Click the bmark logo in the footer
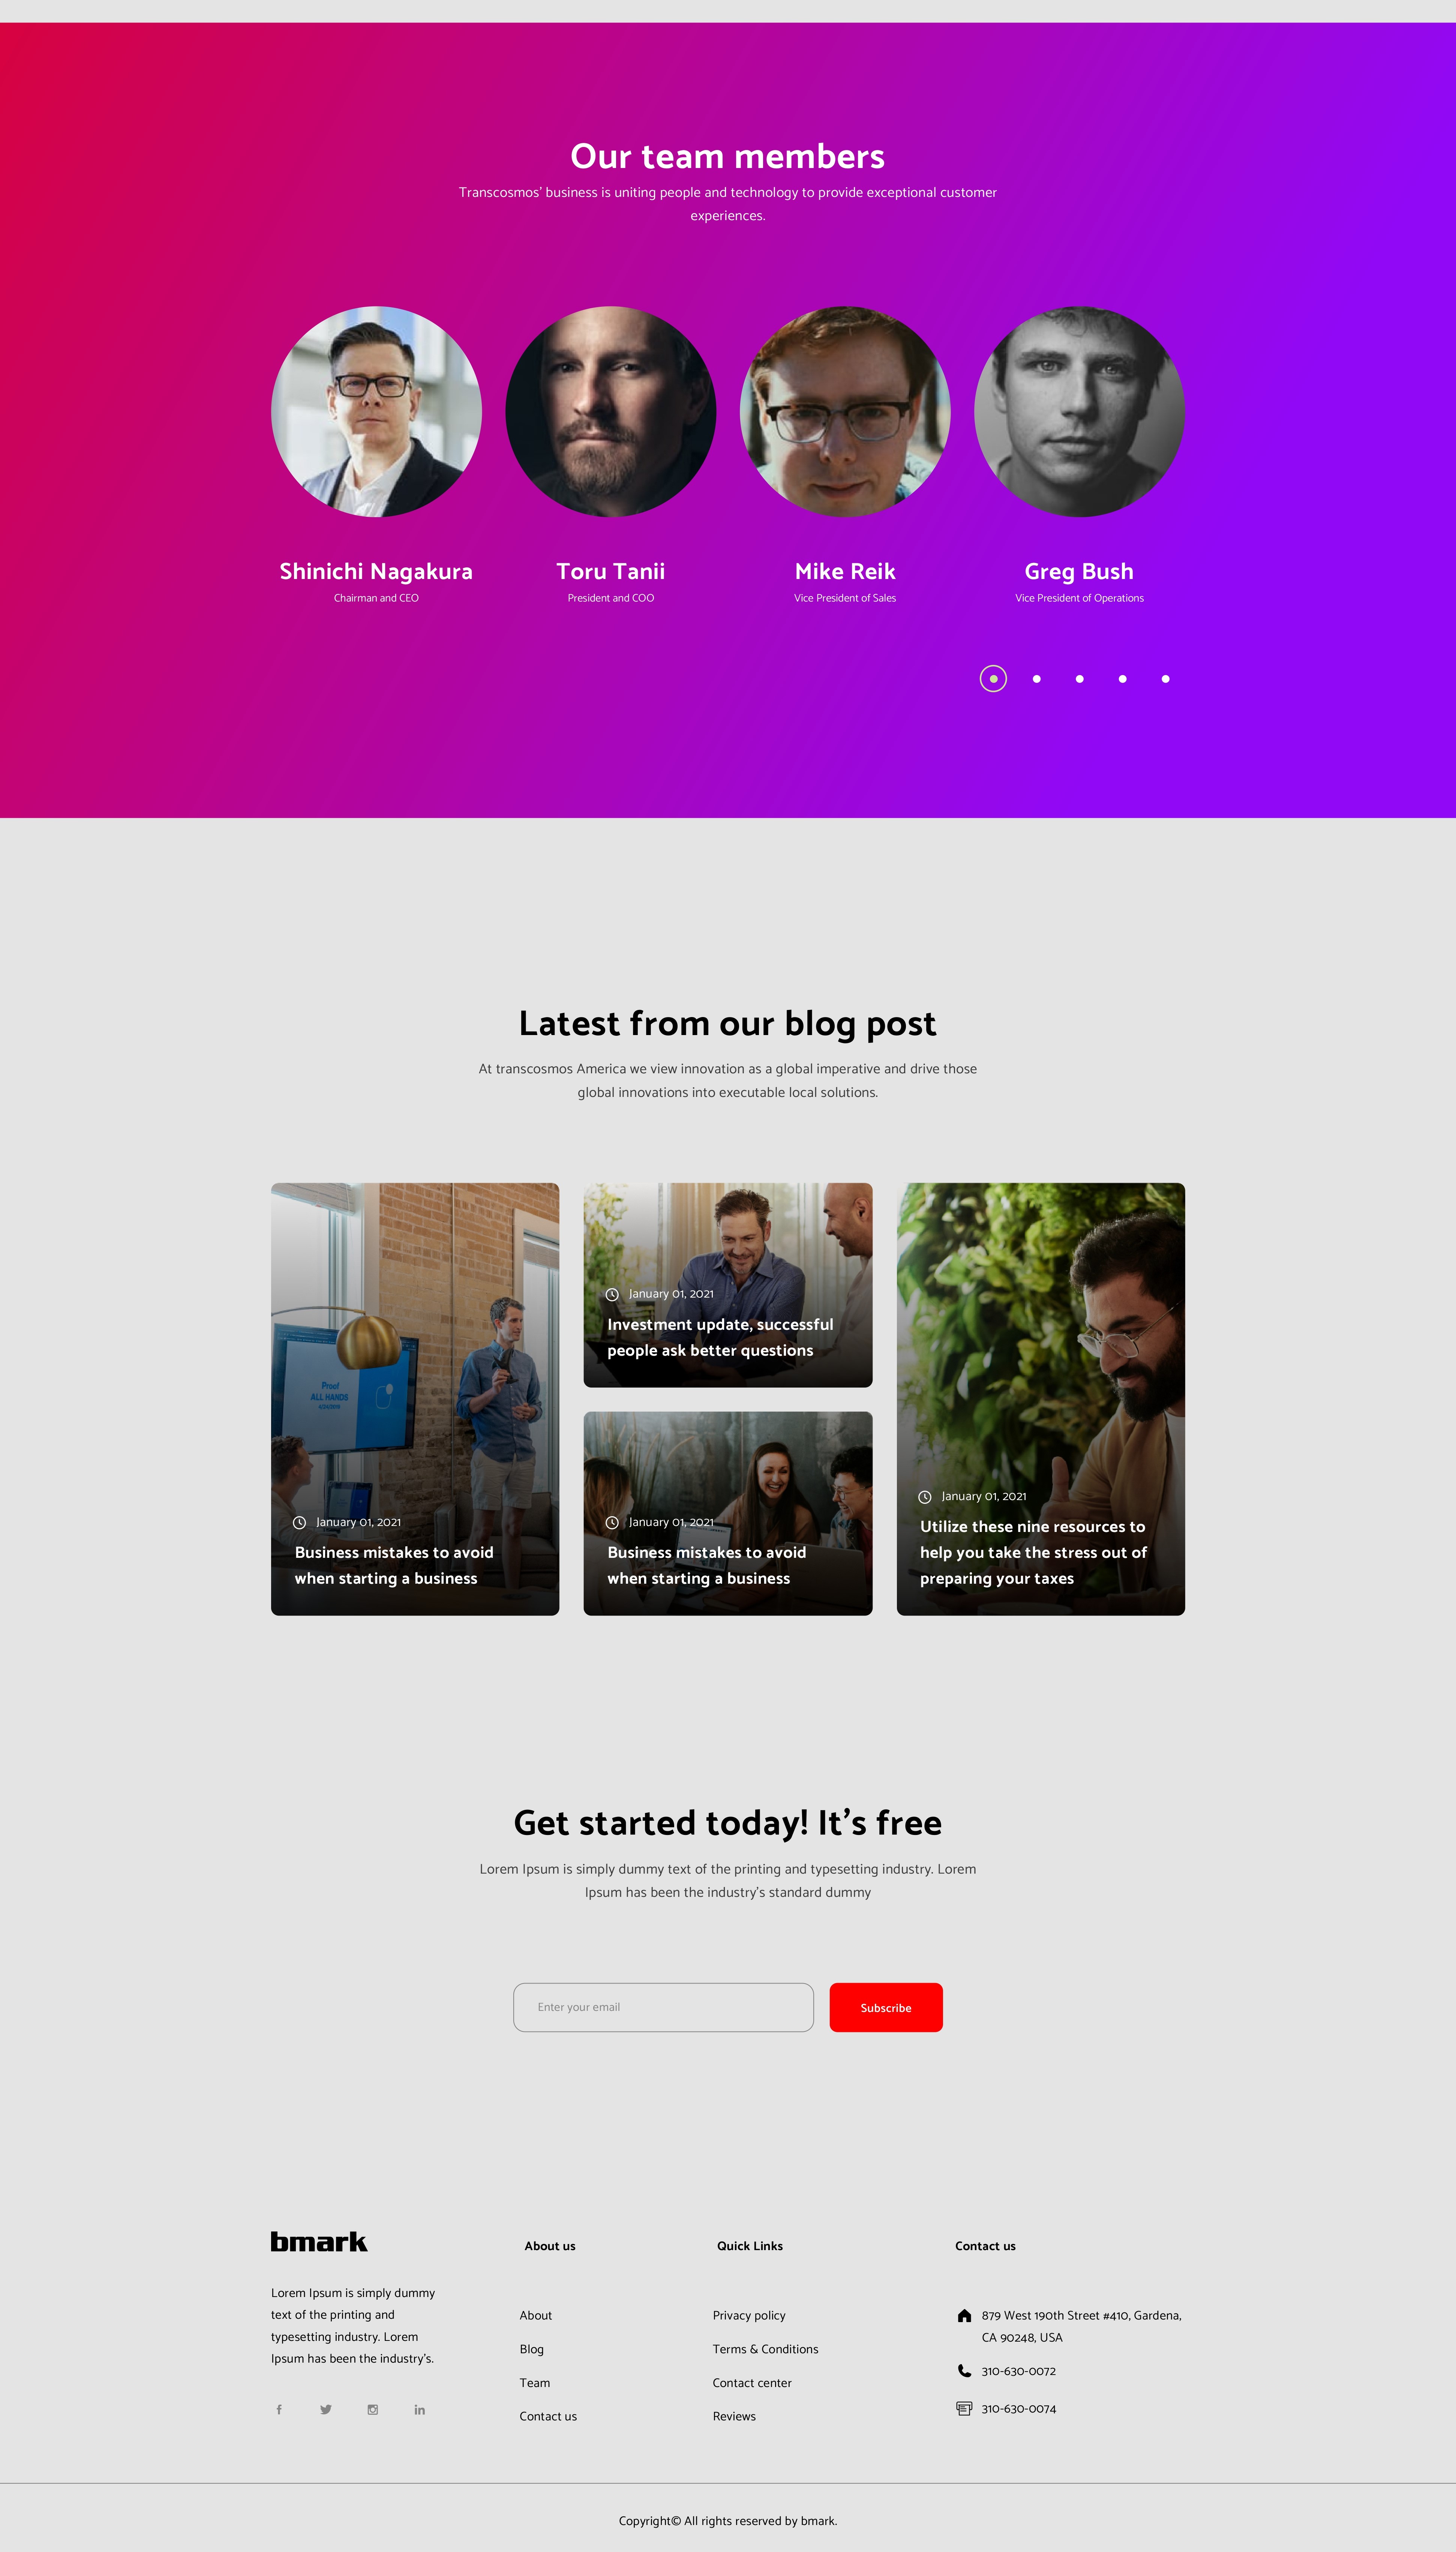 pos(319,2242)
